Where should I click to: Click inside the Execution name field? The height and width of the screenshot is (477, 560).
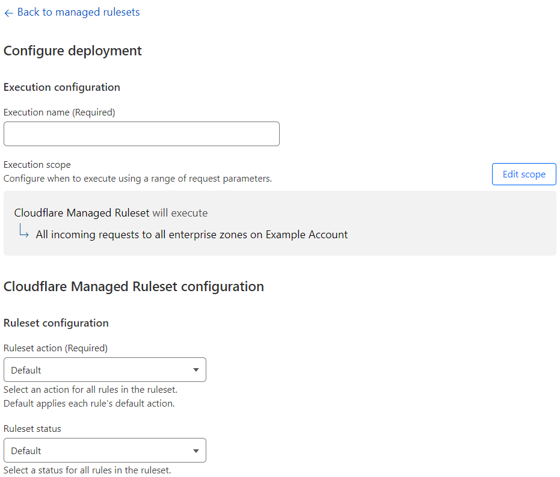pyautogui.click(x=141, y=134)
